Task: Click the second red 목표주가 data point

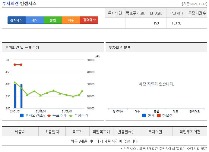Action: click(x=21, y=65)
